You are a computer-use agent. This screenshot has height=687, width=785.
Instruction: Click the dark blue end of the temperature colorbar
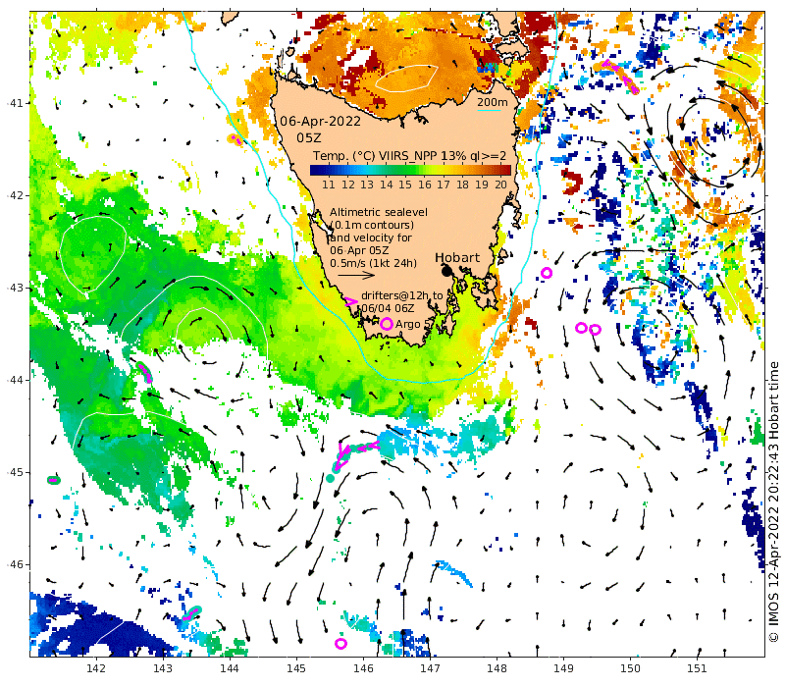tap(315, 170)
